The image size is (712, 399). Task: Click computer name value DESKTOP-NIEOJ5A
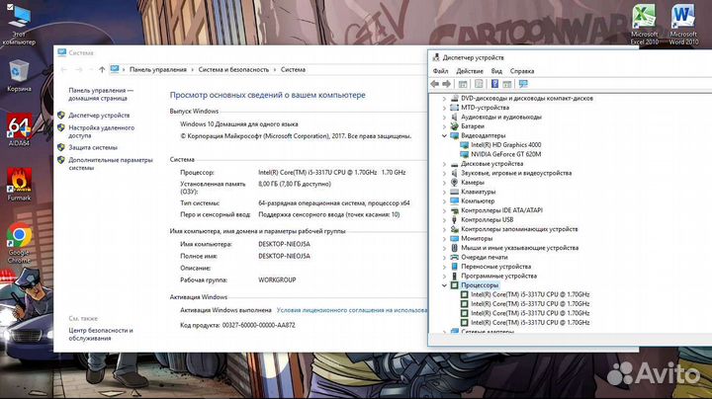coord(284,244)
